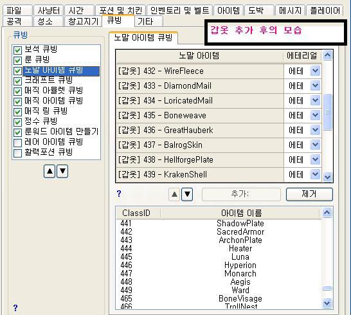Uncheck 룬워드 아이템 만들기 checkbox
Viewport: 351px width, 315px height.
[17, 132]
